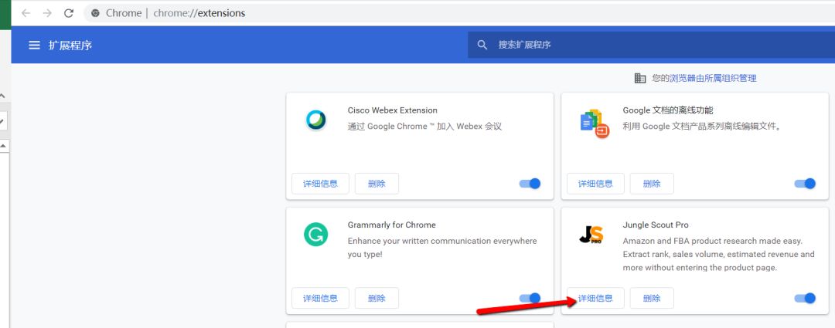This screenshot has height=328, width=835.
Task: Click the Cisco Webex Extension logo
Action: [x=315, y=120]
